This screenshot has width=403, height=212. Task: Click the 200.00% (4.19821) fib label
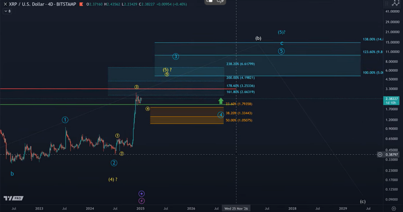pos(240,78)
